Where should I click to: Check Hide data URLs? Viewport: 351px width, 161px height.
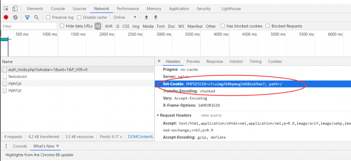pos(62,26)
